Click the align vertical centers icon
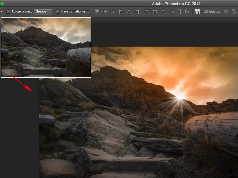Screen dimensions: 238x178 [x=105, y=12]
